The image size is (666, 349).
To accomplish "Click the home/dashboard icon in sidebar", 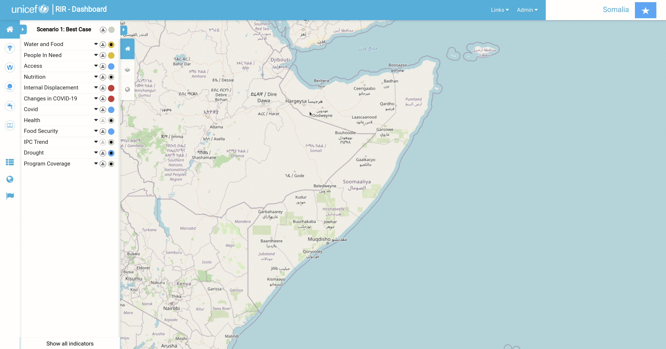I will pyautogui.click(x=10, y=29).
